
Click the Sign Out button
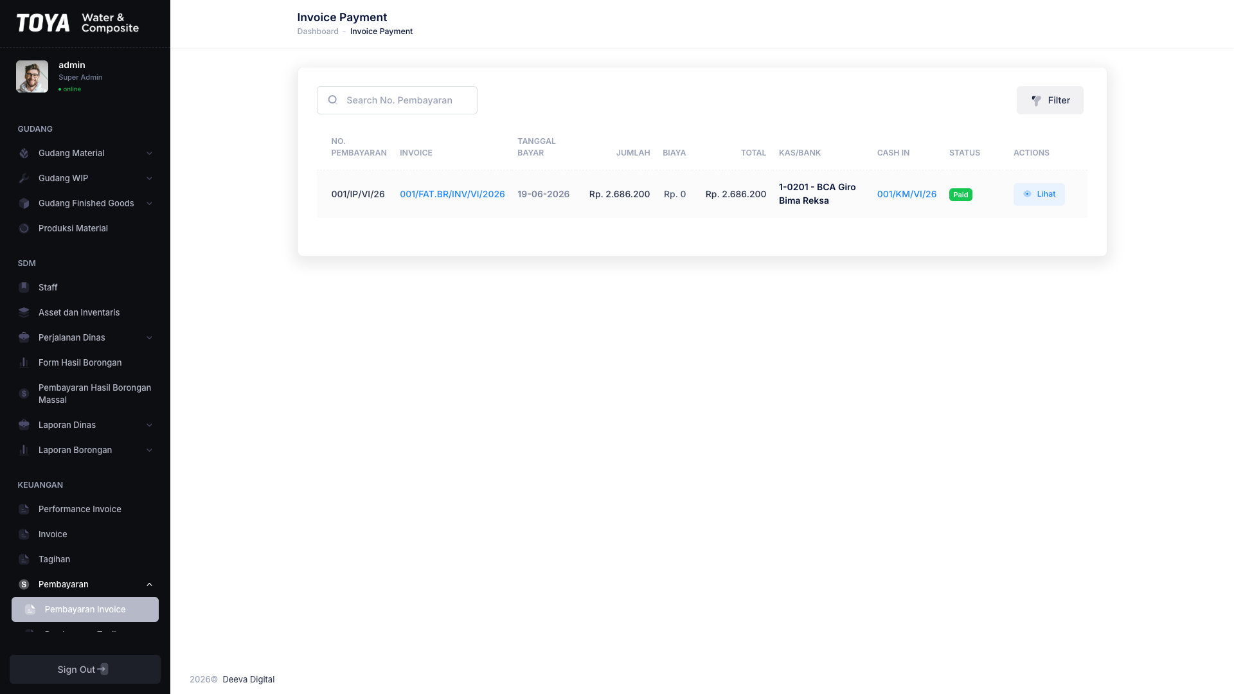tap(85, 669)
